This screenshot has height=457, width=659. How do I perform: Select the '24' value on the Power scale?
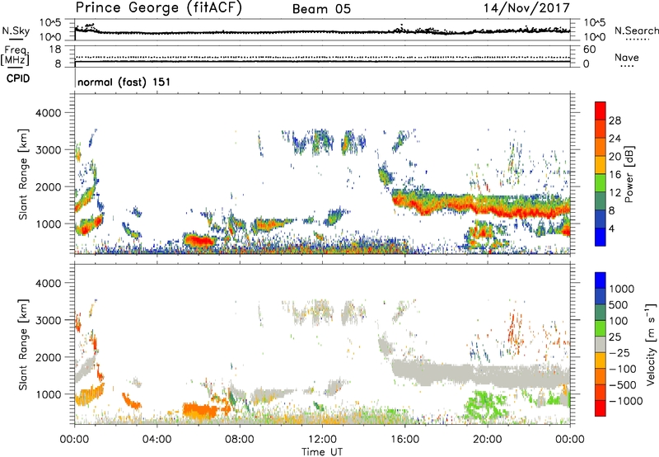(615, 139)
